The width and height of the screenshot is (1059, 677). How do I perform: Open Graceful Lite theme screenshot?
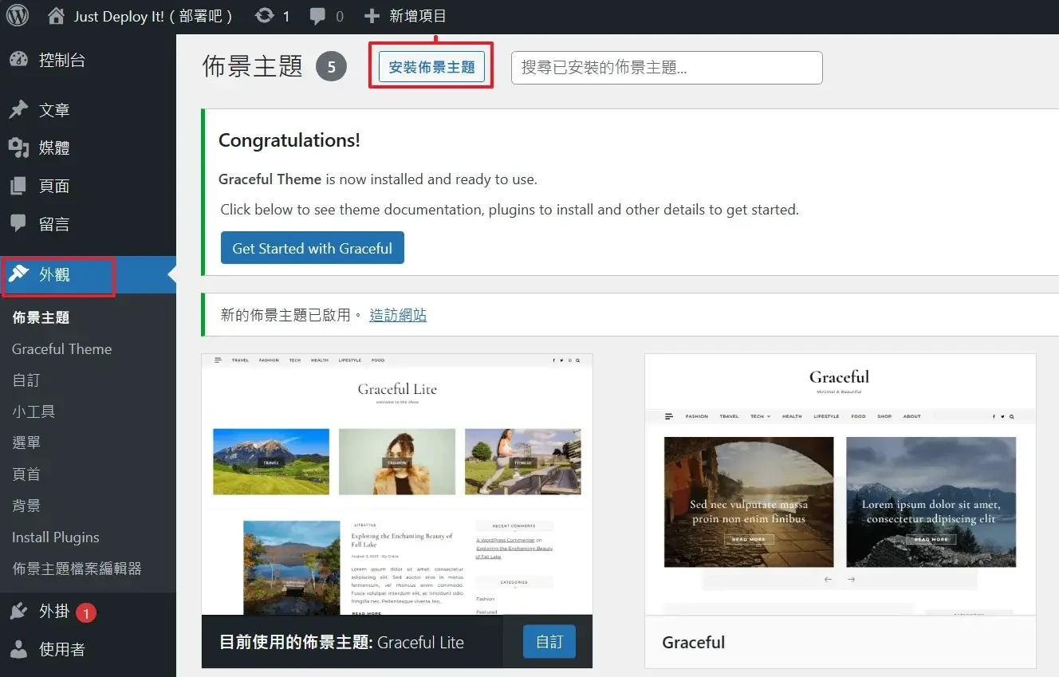coord(397,484)
